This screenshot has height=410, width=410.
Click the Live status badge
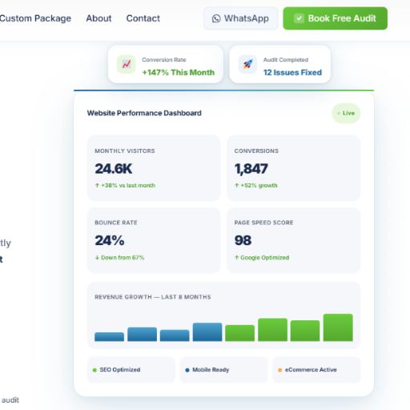346,113
